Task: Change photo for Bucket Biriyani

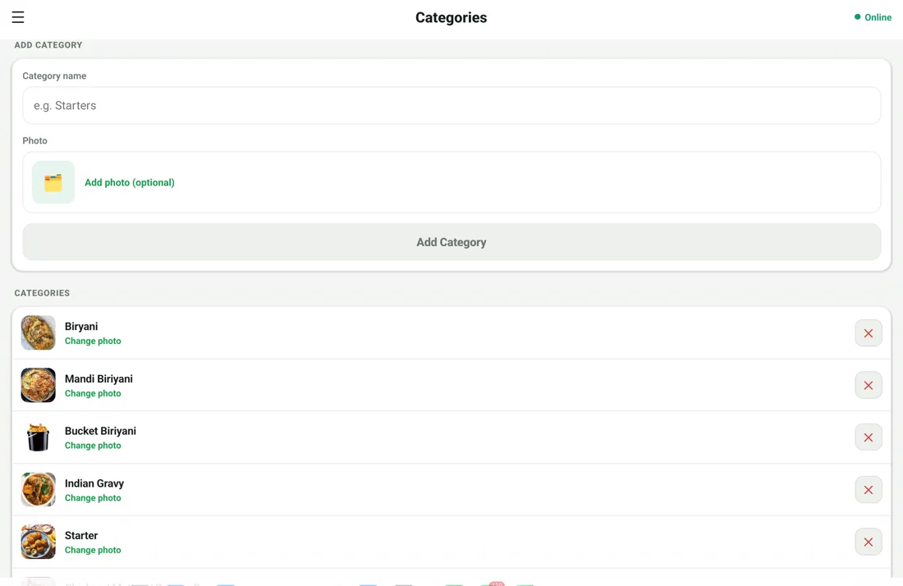Action: 93,446
